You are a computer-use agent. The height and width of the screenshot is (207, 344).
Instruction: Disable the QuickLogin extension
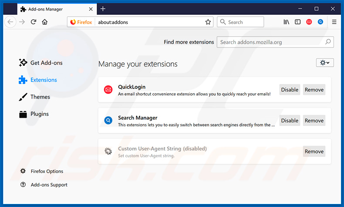(290, 90)
